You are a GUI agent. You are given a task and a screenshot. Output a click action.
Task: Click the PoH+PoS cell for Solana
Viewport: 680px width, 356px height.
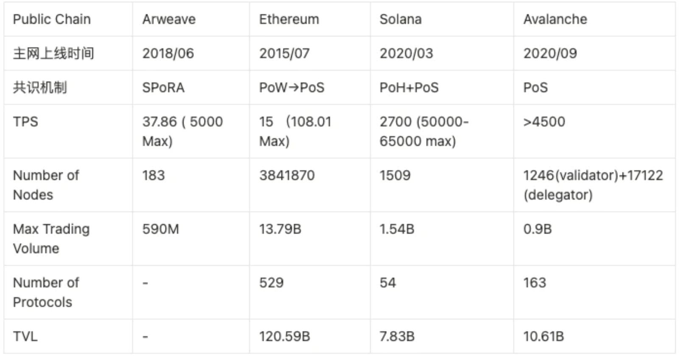pyautogui.click(x=409, y=88)
